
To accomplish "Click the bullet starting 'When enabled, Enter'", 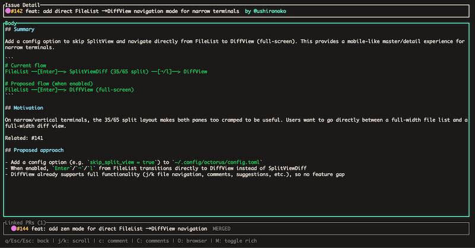I will pos(156,168).
